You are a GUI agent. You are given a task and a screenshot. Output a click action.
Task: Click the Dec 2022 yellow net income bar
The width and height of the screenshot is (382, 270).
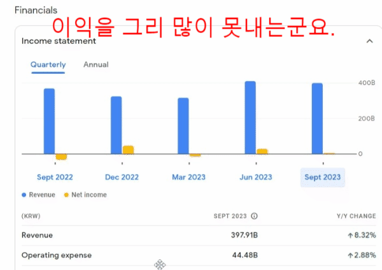[x=128, y=150]
